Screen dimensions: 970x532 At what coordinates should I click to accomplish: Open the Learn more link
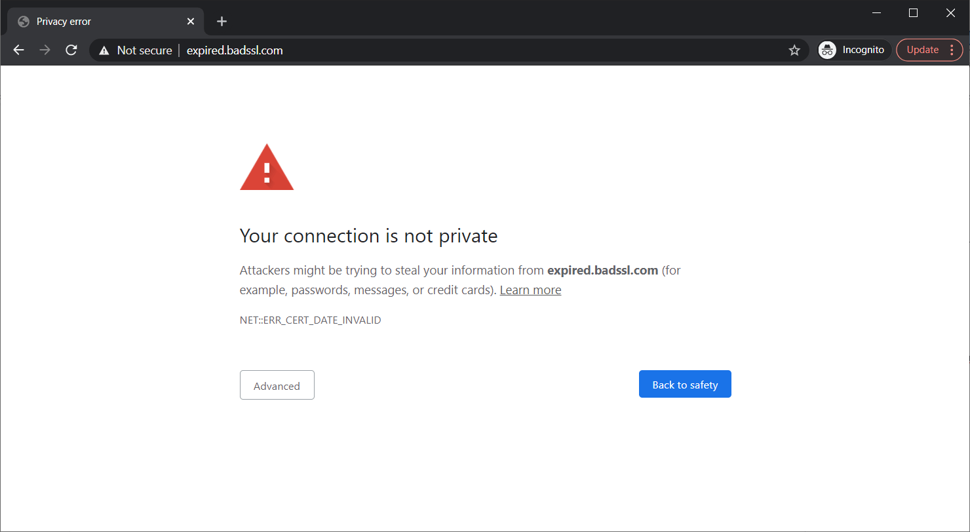click(x=530, y=290)
